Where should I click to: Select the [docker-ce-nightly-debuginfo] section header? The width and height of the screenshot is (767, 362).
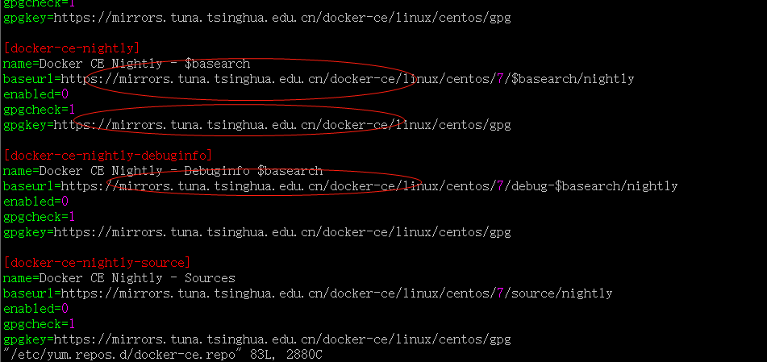point(109,155)
